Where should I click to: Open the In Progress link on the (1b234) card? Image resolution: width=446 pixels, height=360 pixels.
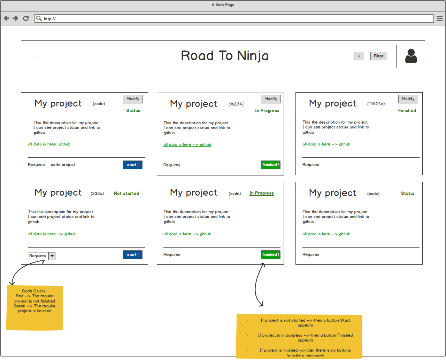267,111
